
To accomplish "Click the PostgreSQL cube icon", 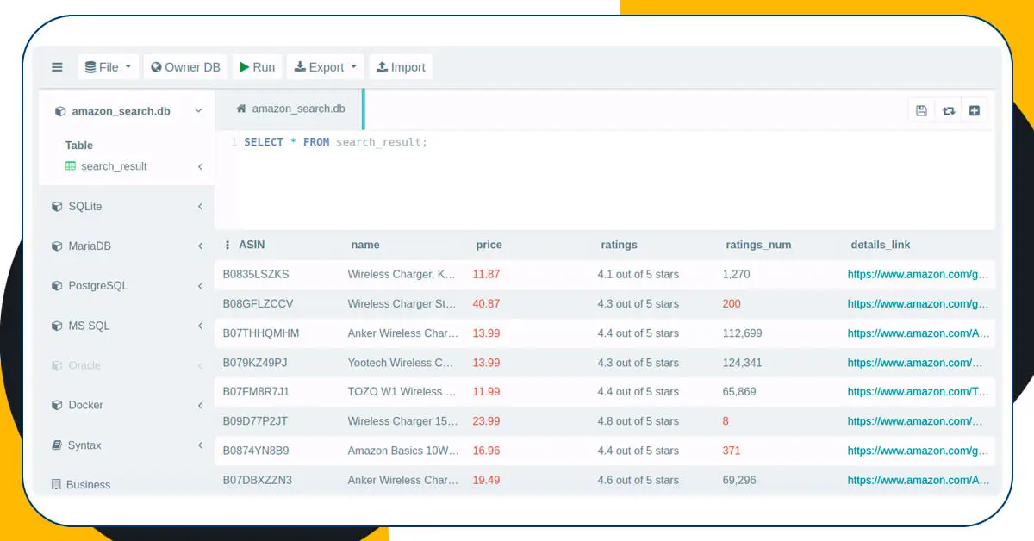I will [57, 286].
